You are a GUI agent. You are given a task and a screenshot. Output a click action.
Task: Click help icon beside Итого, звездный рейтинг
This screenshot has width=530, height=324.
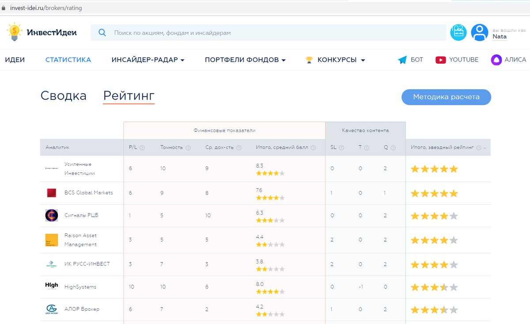pyautogui.click(x=479, y=148)
